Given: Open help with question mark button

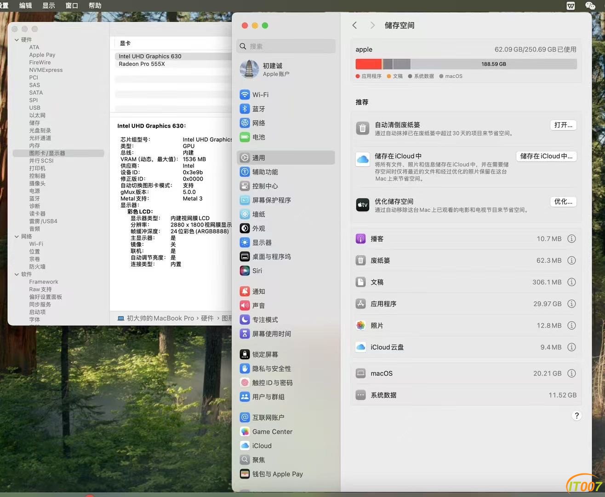Looking at the screenshot, I should point(576,416).
